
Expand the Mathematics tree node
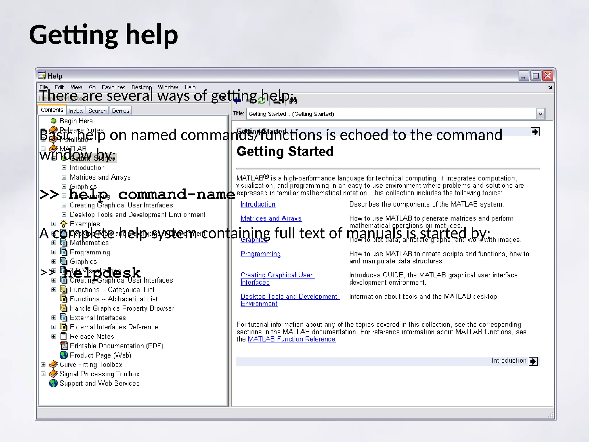53,243
